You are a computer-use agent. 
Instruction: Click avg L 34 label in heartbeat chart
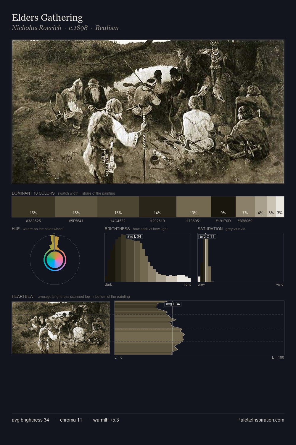tap(173, 304)
